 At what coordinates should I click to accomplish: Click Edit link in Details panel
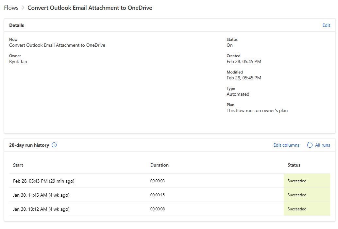pos(326,25)
